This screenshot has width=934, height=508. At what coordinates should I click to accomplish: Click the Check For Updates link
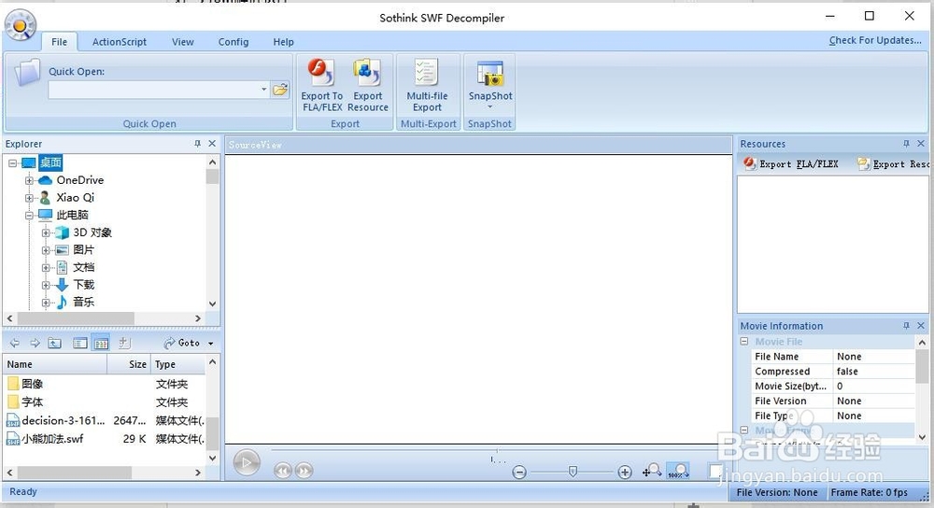[x=875, y=40]
